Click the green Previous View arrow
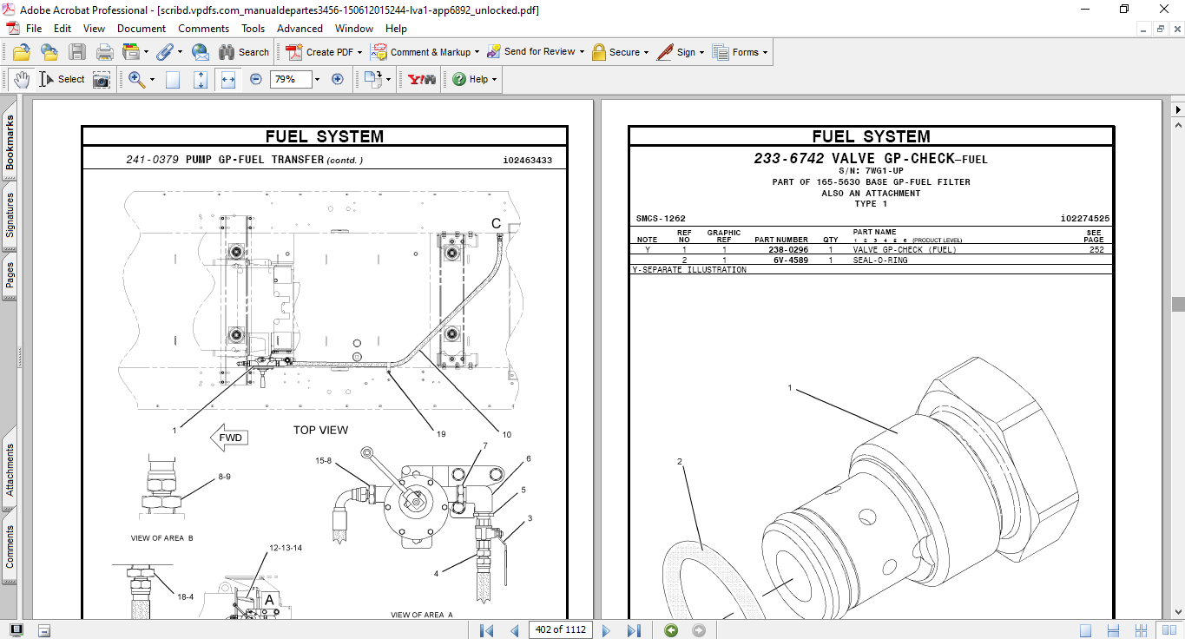 [671, 630]
